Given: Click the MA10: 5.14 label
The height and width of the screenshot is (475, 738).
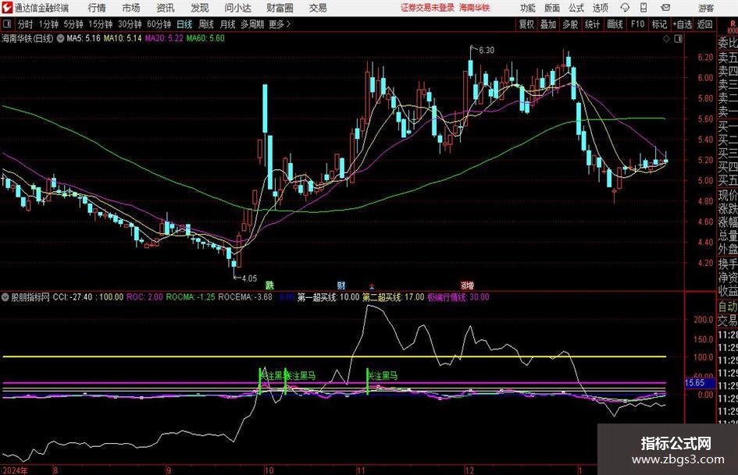Looking at the screenshot, I should [123, 38].
